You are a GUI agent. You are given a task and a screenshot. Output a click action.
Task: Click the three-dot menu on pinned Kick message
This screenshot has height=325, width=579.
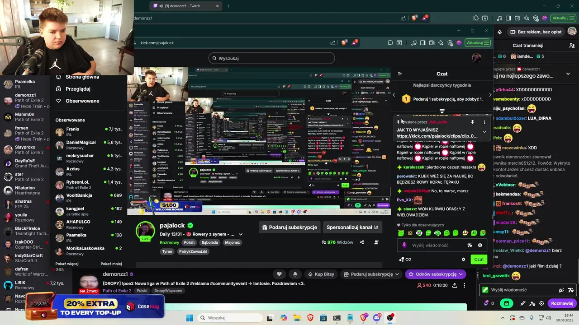(484, 122)
